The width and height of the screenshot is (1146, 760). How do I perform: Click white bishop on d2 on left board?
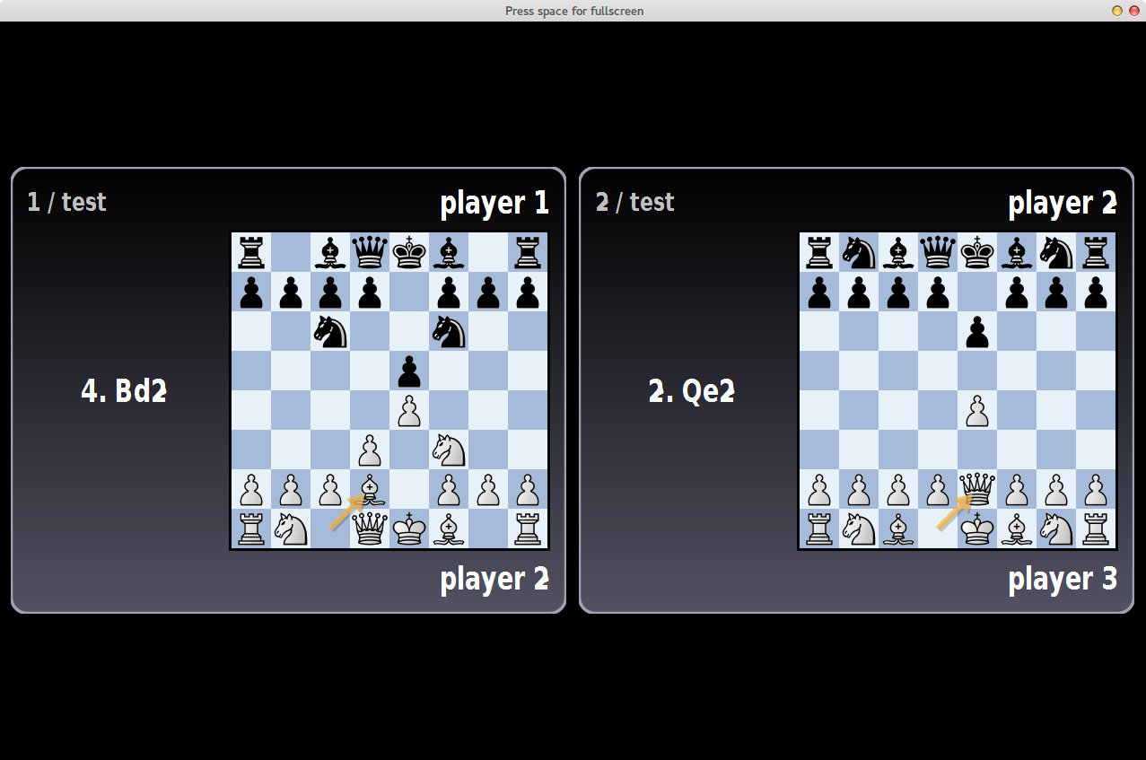click(x=369, y=490)
